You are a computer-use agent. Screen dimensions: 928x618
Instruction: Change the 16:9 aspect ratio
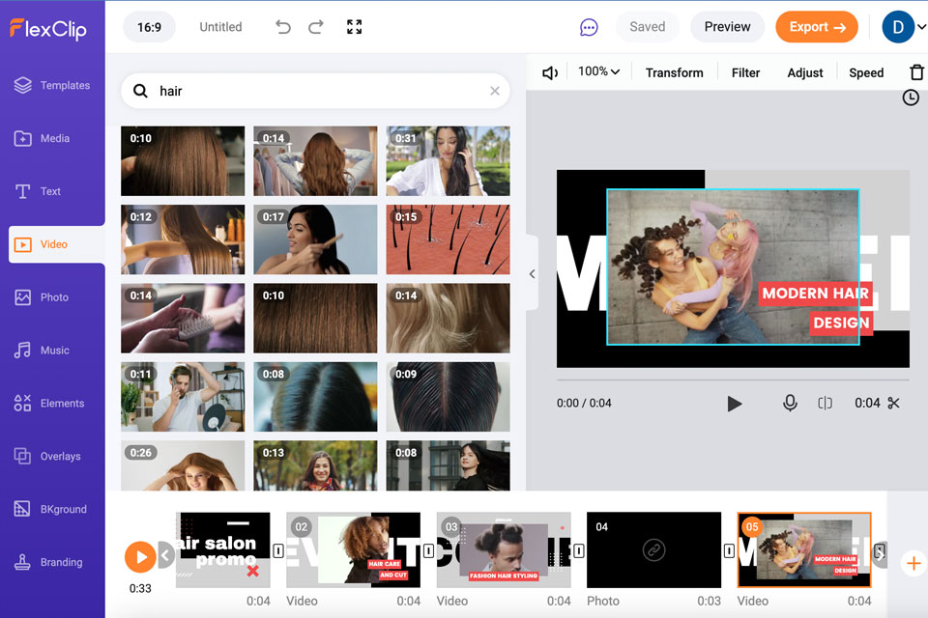(149, 27)
